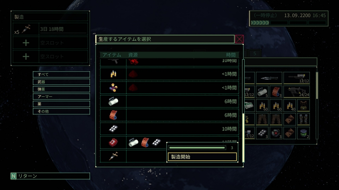Choose the red scroll item row
The width and height of the screenshot is (339, 190).
[169, 115]
